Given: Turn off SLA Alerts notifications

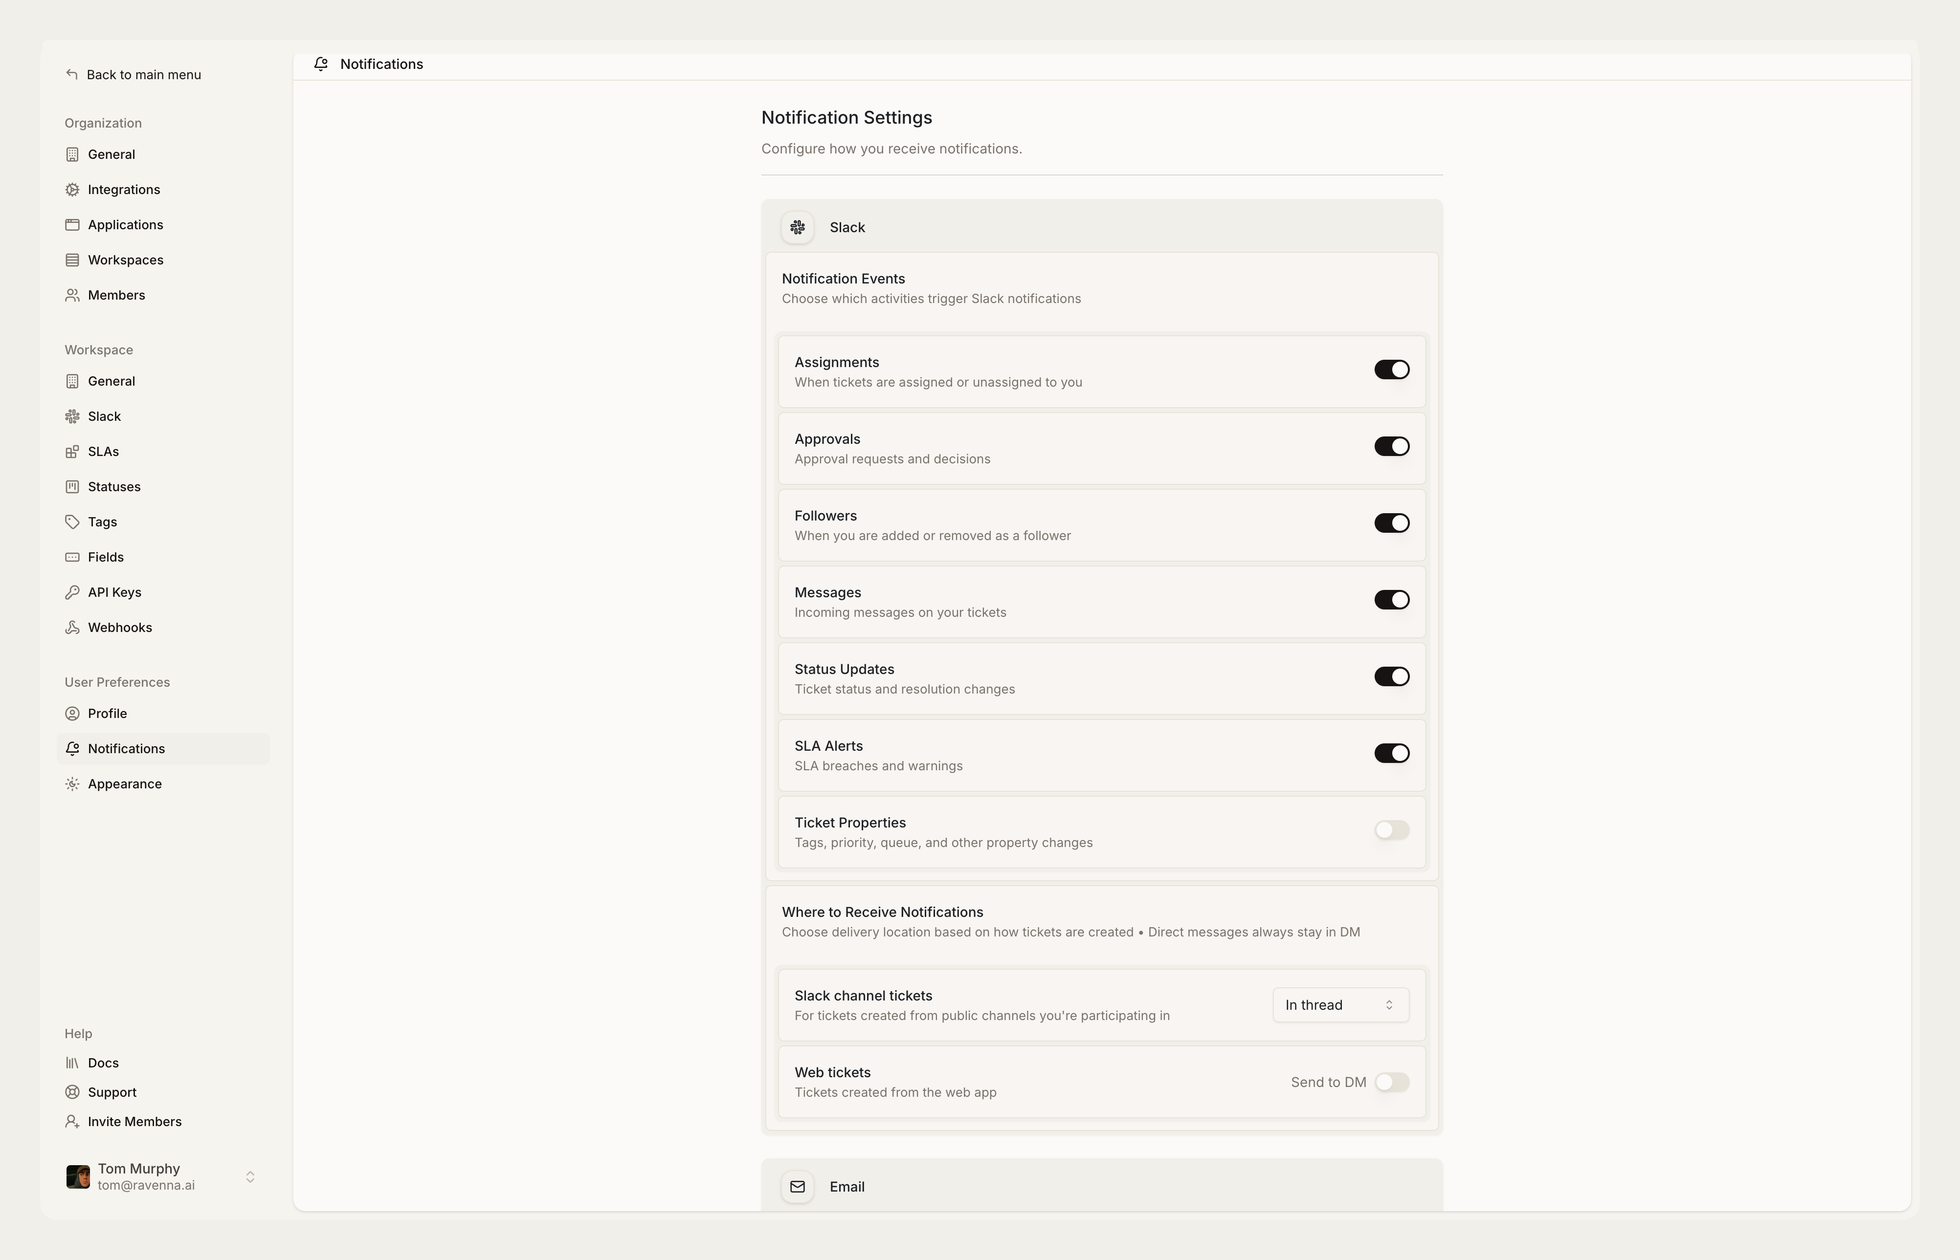Looking at the screenshot, I should point(1391,754).
